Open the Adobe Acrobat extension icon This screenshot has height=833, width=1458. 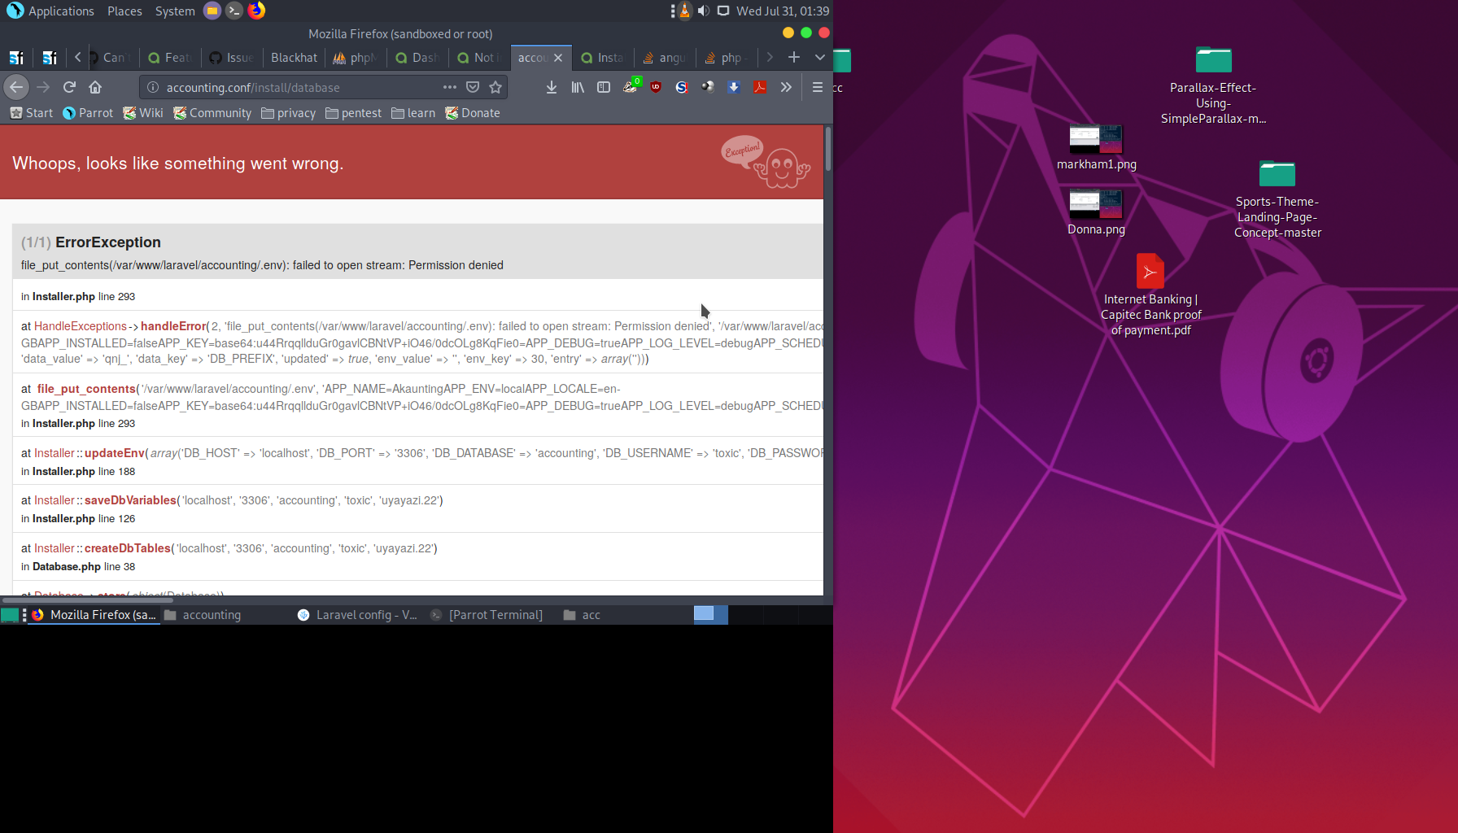pos(759,87)
